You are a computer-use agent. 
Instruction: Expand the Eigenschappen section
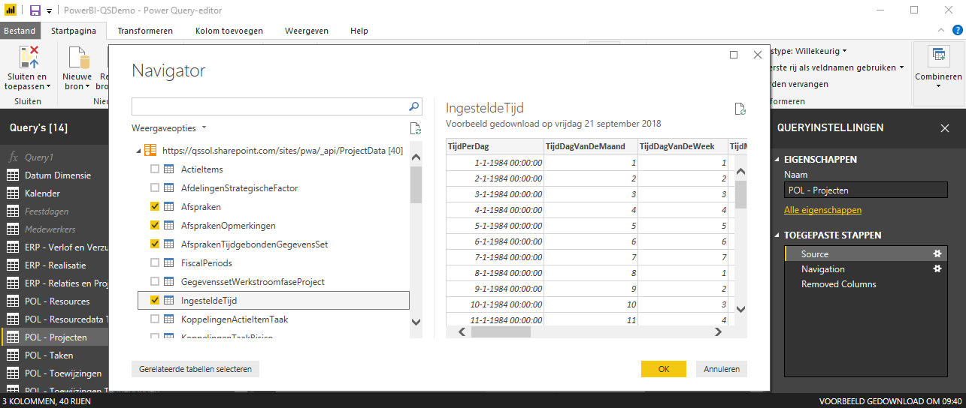click(778, 160)
